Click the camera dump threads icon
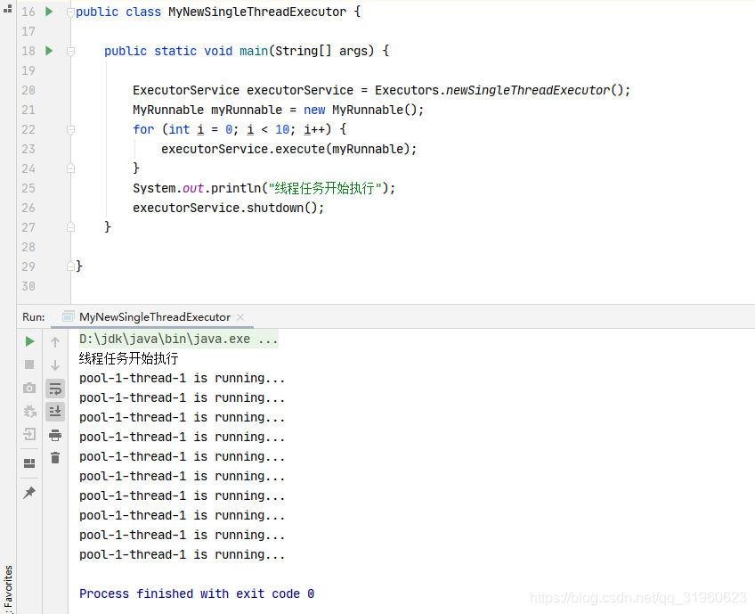Viewport: 755px width, 614px height. [x=29, y=388]
